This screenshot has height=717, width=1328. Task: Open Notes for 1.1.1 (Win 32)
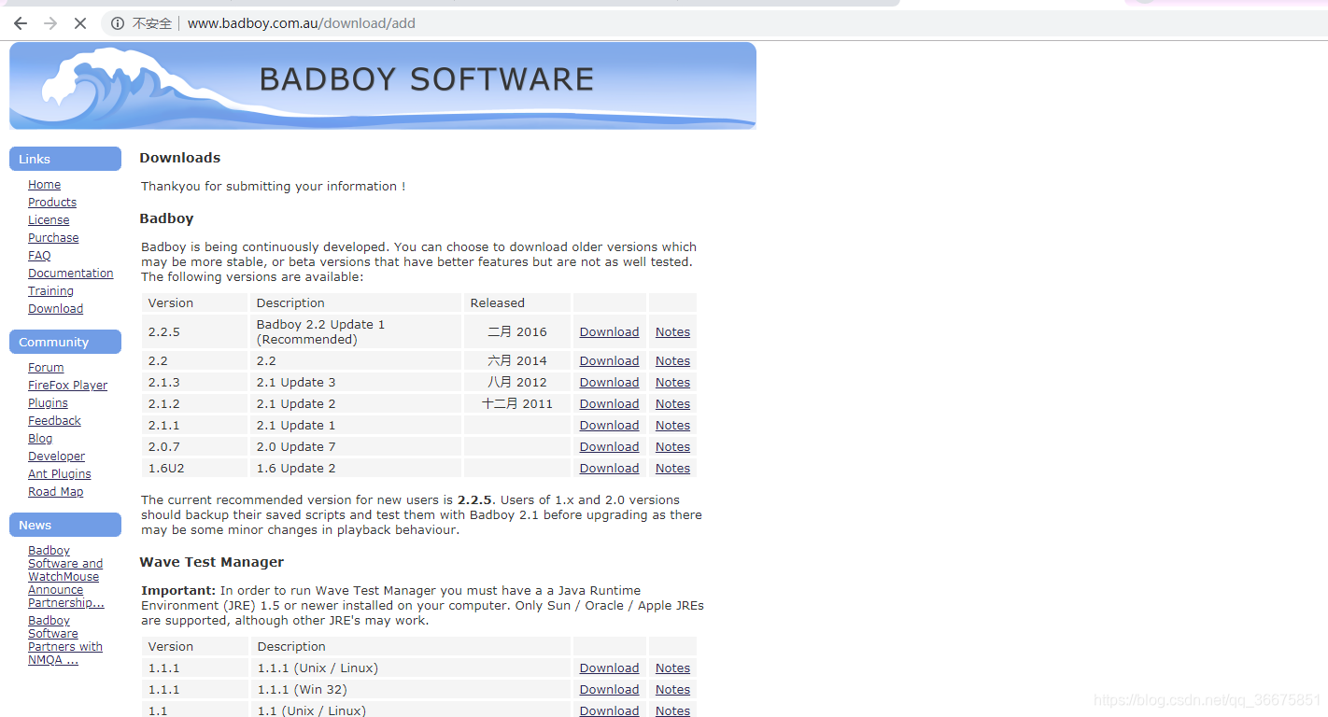pos(672,690)
